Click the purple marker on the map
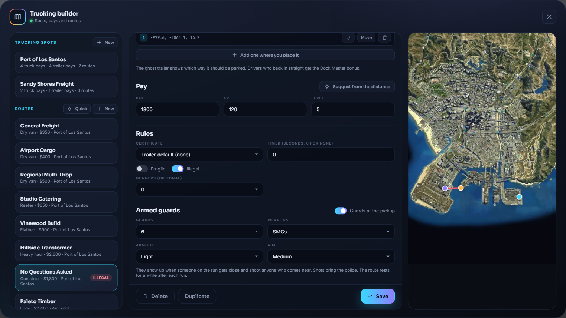Image resolution: width=566 pixels, height=318 pixels. click(x=445, y=188)
